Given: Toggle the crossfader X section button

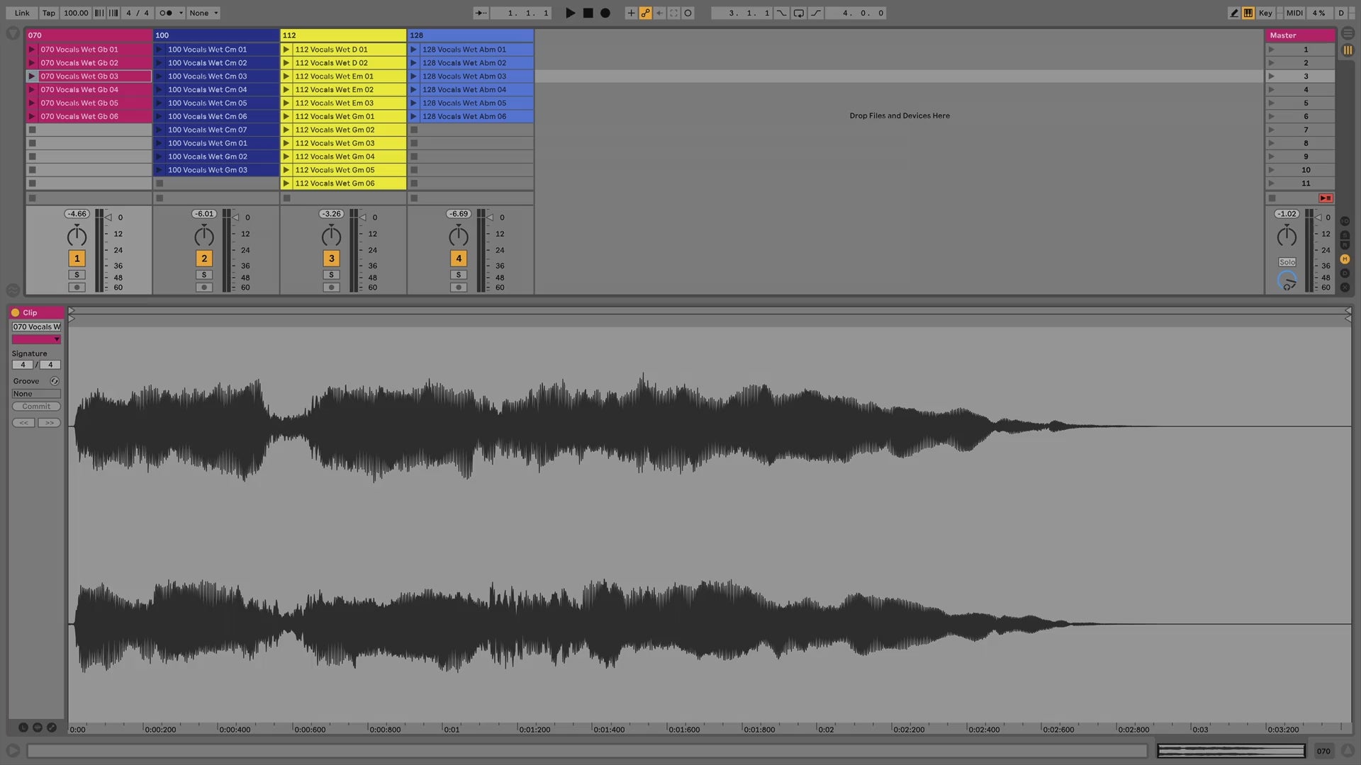Looking at the screenshot, I should click(x=1345, y=288).
